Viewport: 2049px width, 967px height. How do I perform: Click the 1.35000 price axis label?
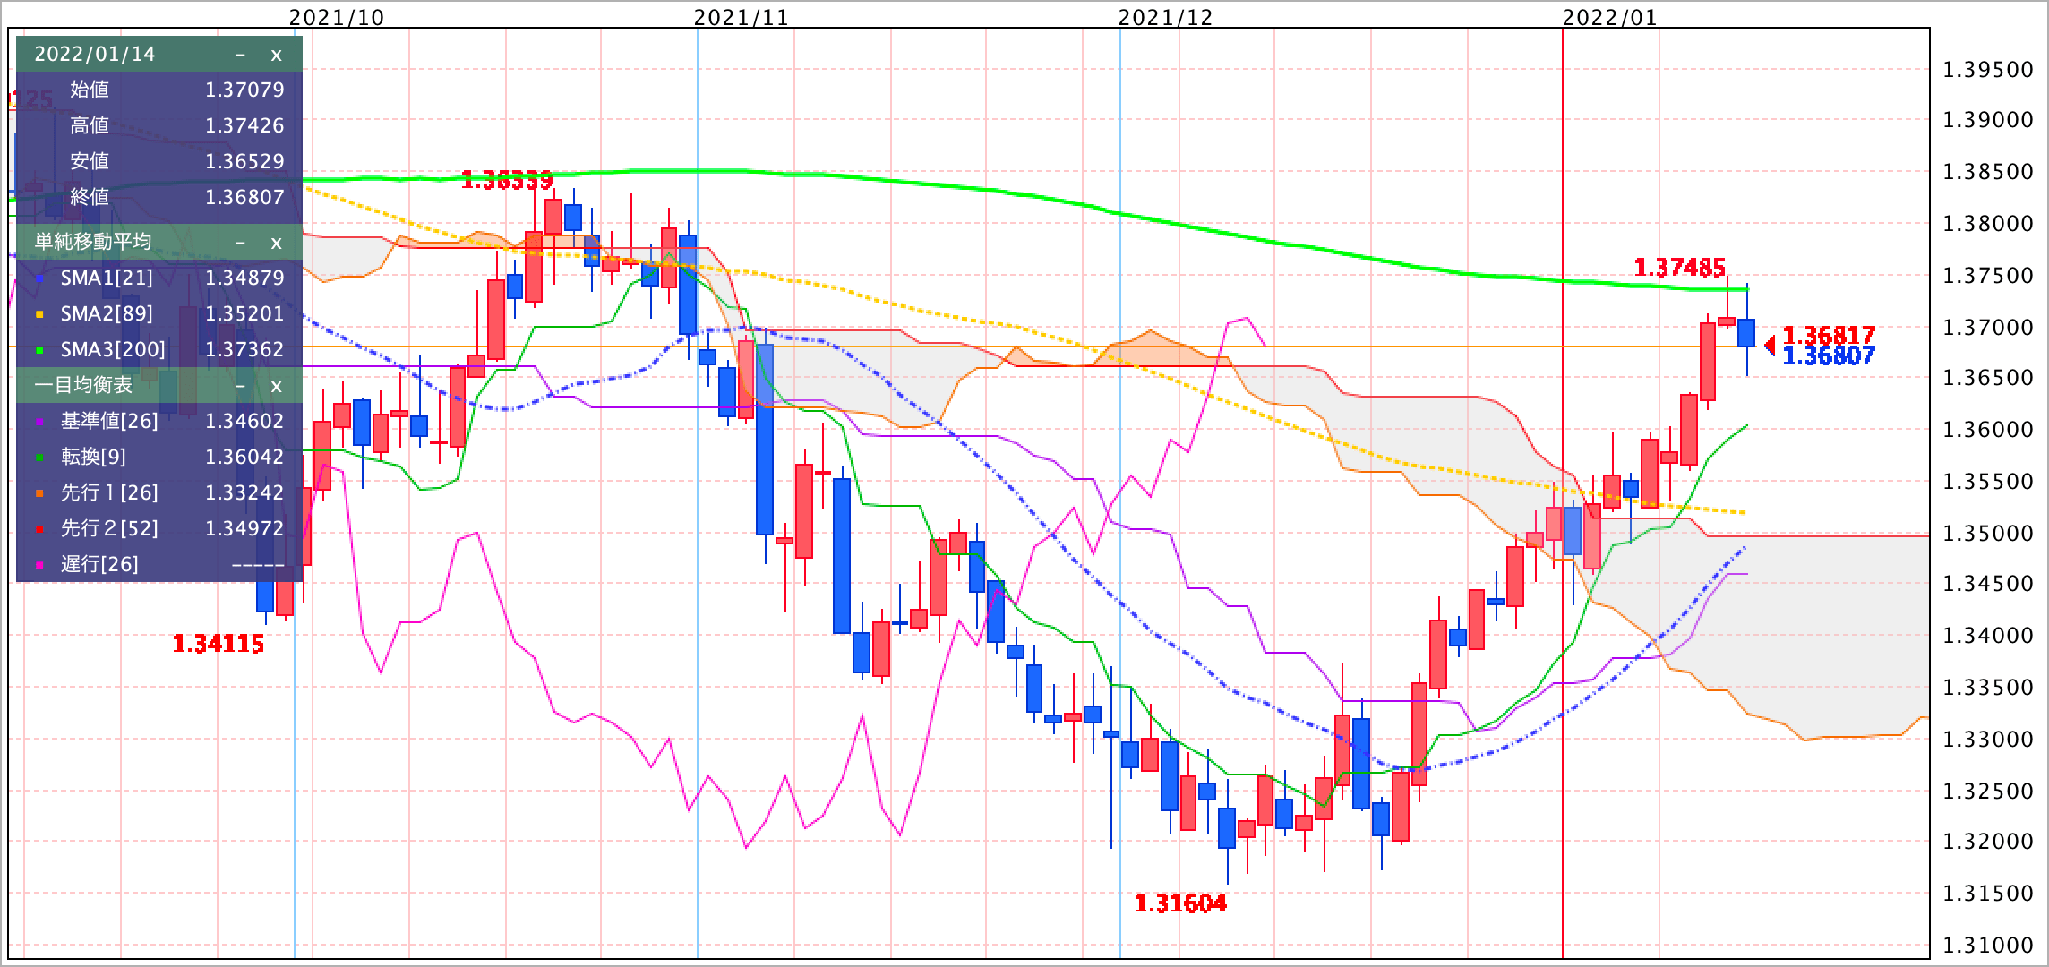click(x=1988, y=534)
